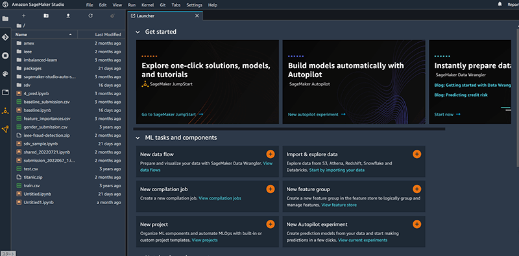The height and width of the screenshot is (256, 519).
Task: Click the SageMaker Studio logo icon
Action: (5, 5)
